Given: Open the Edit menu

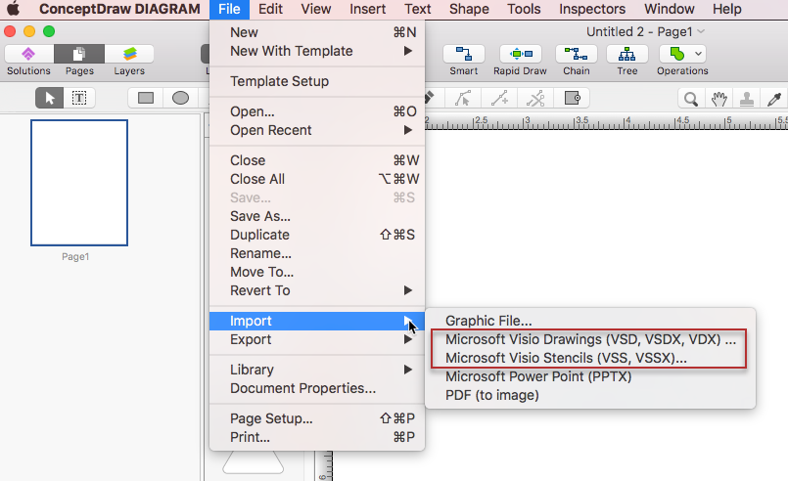Looking at the screenshot, I should click(x=270, y=9).
